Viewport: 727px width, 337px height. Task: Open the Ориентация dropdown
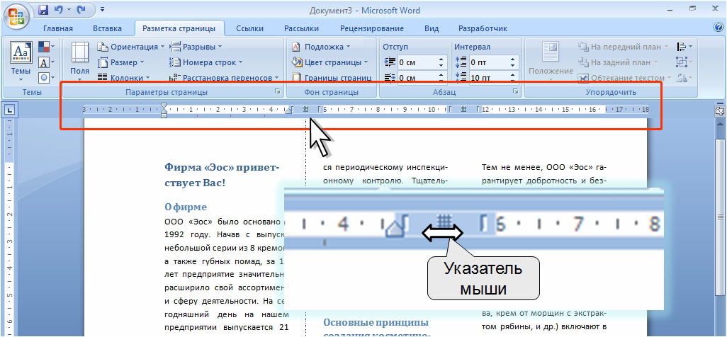[131, 47]
